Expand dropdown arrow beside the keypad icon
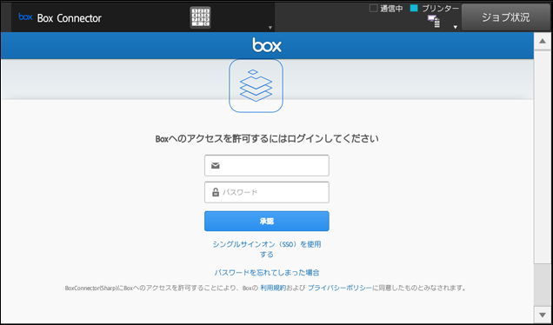This screenshot has height=325, width=553. tap(270, 28)
